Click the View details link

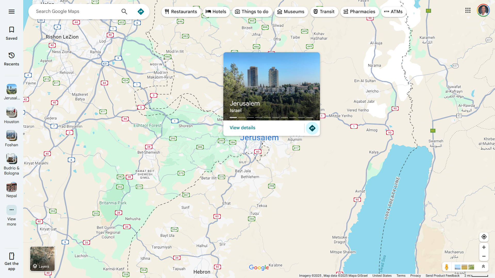(x=242, y=128)
